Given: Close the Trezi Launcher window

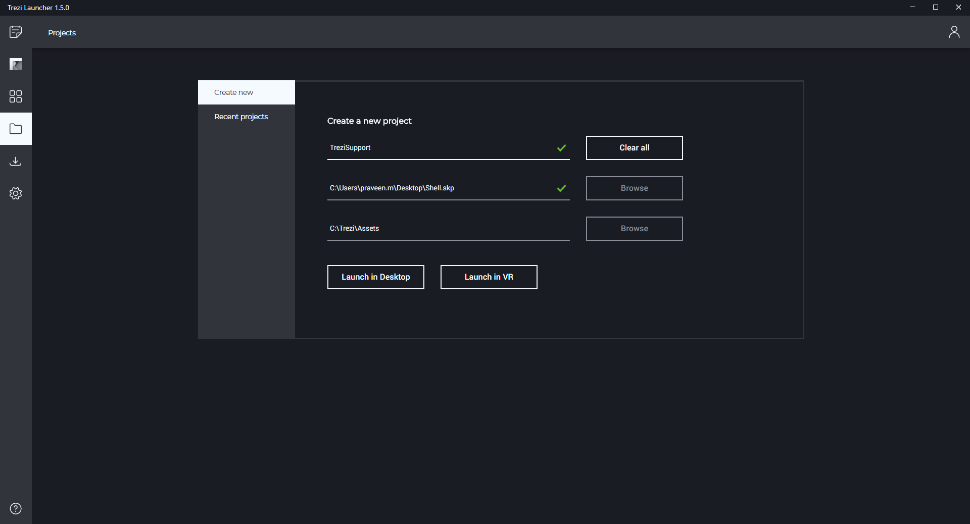Looking at the screenshot, I should coord(958,8).
